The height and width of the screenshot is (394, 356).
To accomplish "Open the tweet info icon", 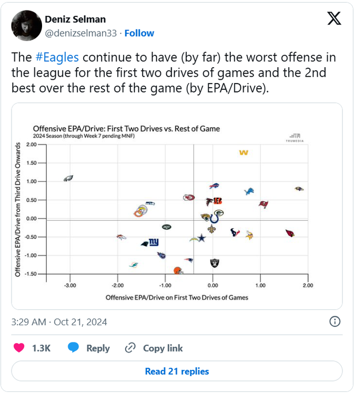I will click(334, 322).
